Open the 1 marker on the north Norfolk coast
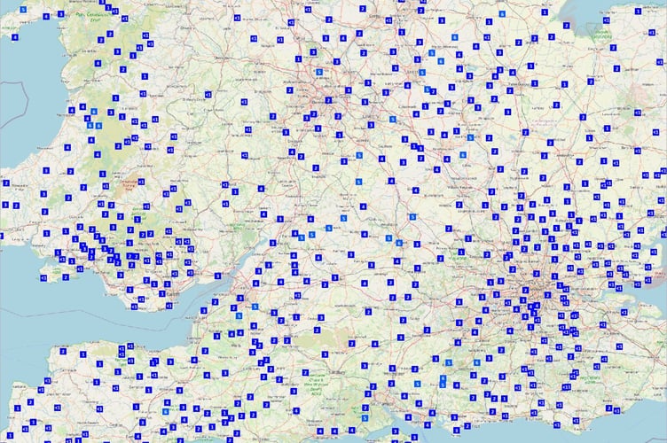Screen dimensions: 667x443 638,12
